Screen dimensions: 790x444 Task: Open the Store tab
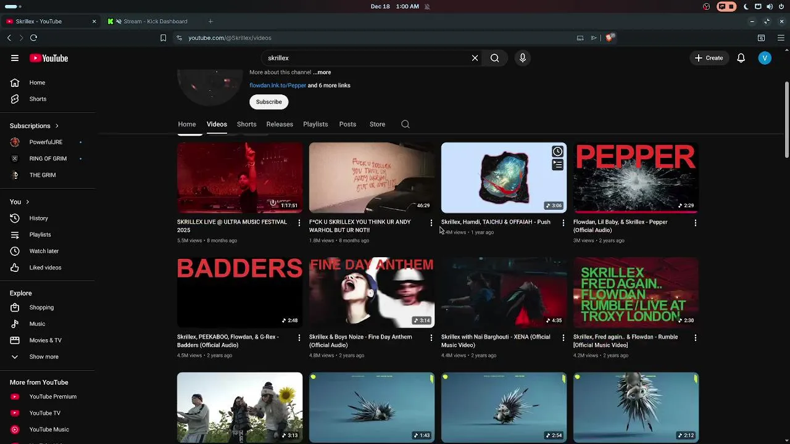[377, 124]
